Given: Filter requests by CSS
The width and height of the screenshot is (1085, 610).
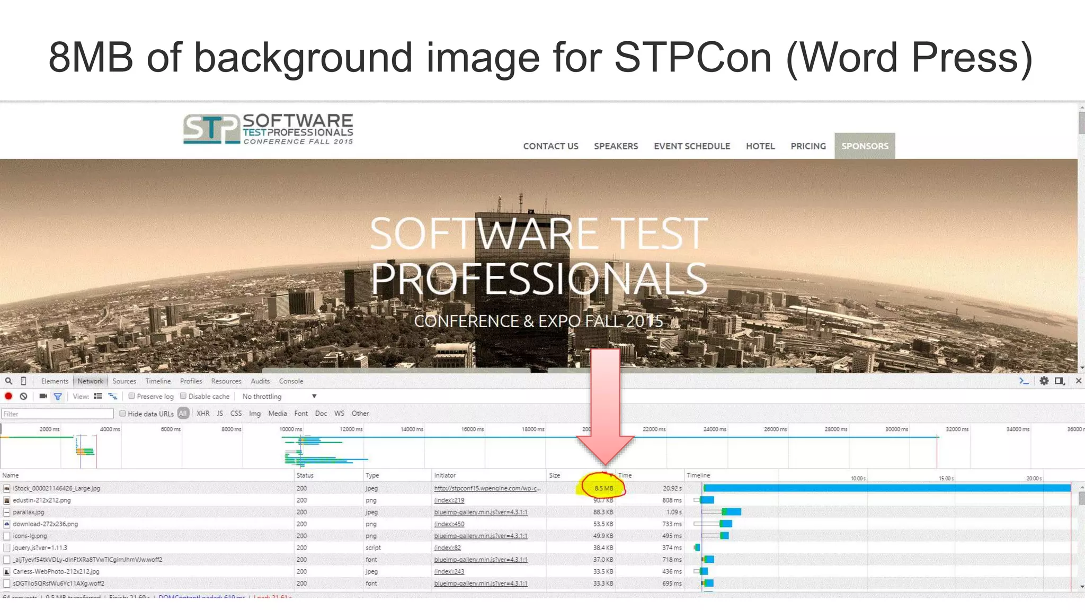Looking at the screenshot, I should point(236,414).
